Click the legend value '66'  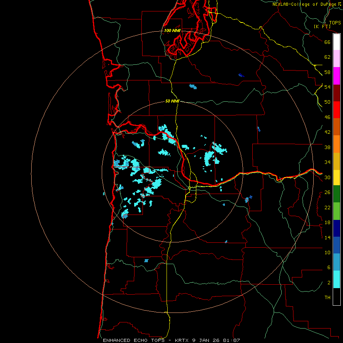327,42
